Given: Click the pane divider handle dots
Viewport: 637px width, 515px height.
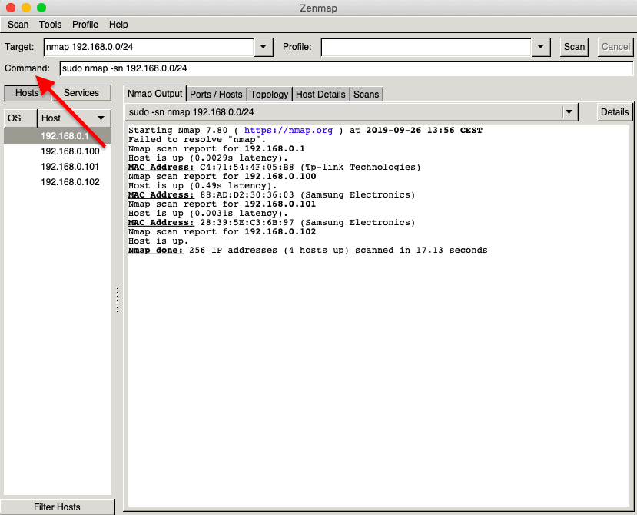Looking at the screenshot, I should click(x=118, y=300).
